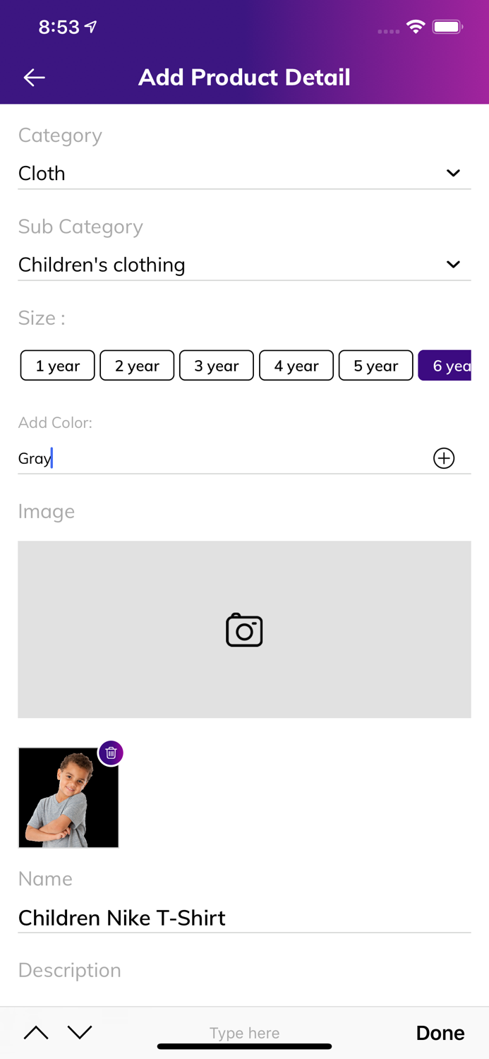Delete the uploaded photo via trash icon
This screenshot has height=1059, width=489.
tap(111, 753)
